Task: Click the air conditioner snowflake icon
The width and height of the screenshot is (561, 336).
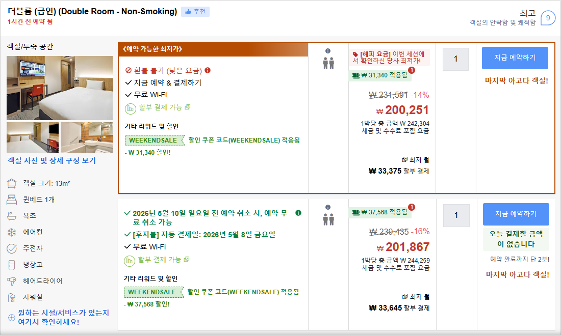Action: pos(12,233)
